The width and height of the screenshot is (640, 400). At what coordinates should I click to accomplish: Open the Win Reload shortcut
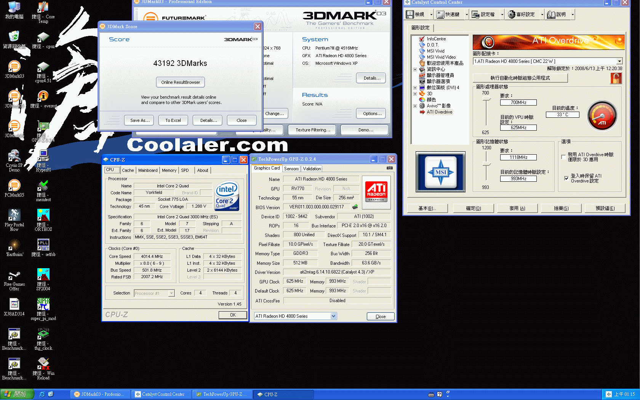click(43, 368)
